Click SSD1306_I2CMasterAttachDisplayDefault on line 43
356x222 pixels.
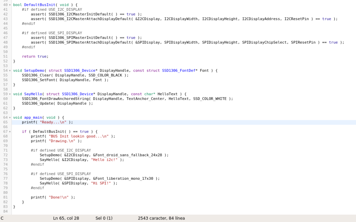click(x=90, y=19)
